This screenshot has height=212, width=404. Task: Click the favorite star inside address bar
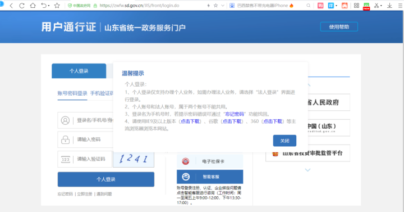(x=215, y=6)
